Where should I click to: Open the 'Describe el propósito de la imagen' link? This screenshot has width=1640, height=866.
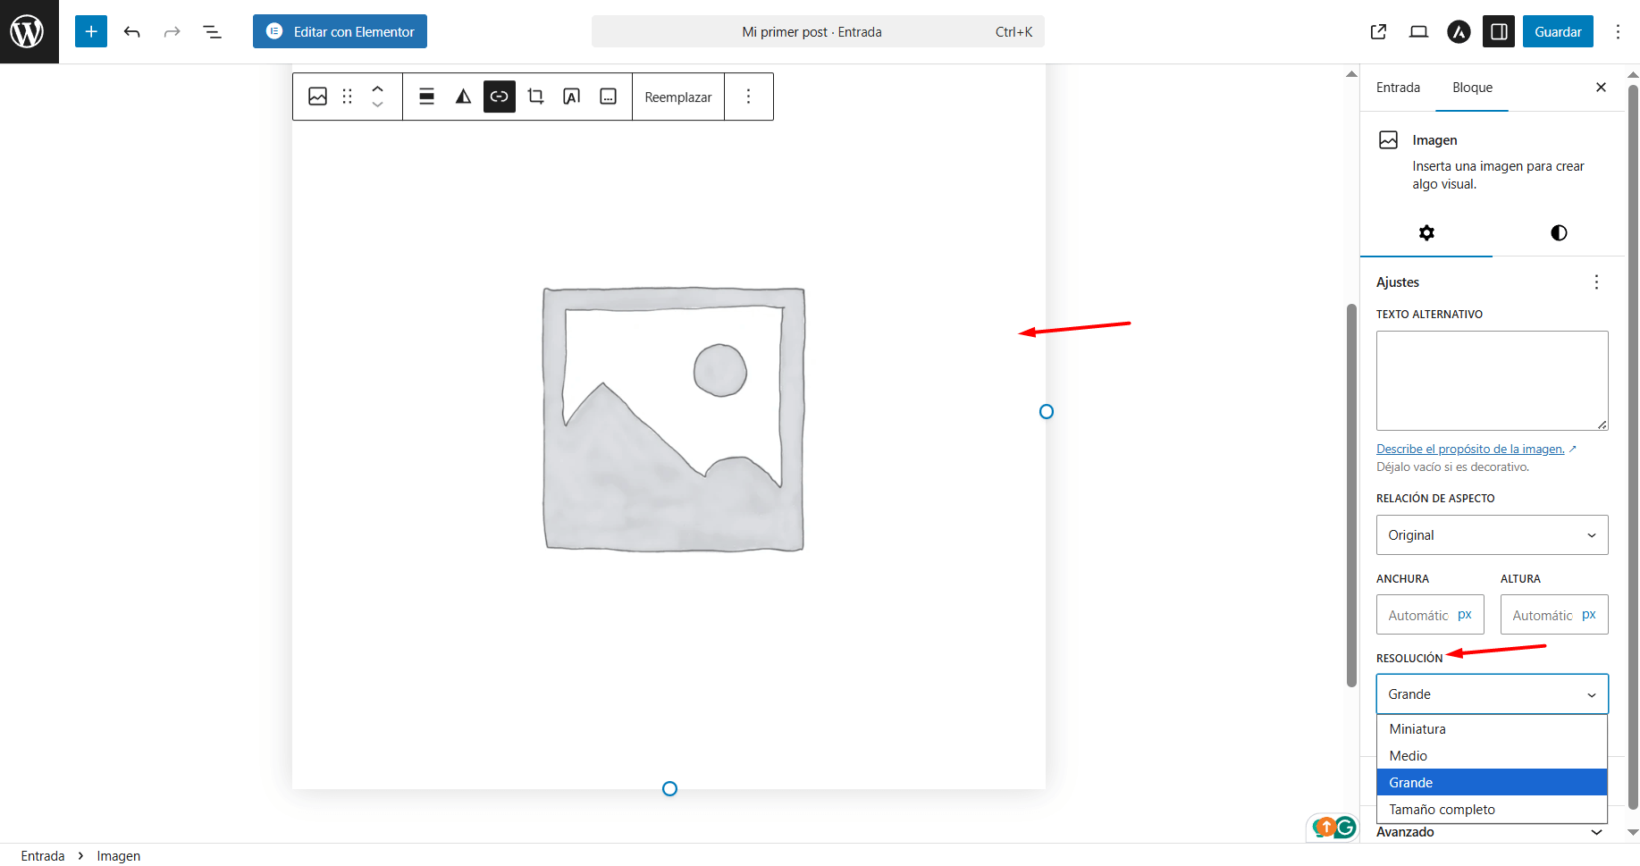[1470, 450]
